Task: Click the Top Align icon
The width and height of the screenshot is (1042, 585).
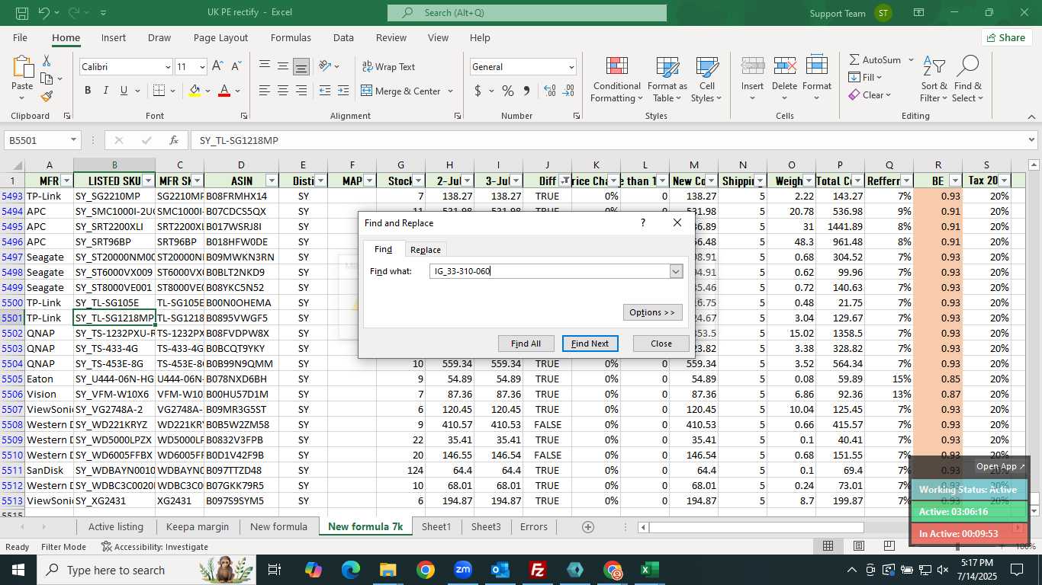Action: (x=265, y=66)
